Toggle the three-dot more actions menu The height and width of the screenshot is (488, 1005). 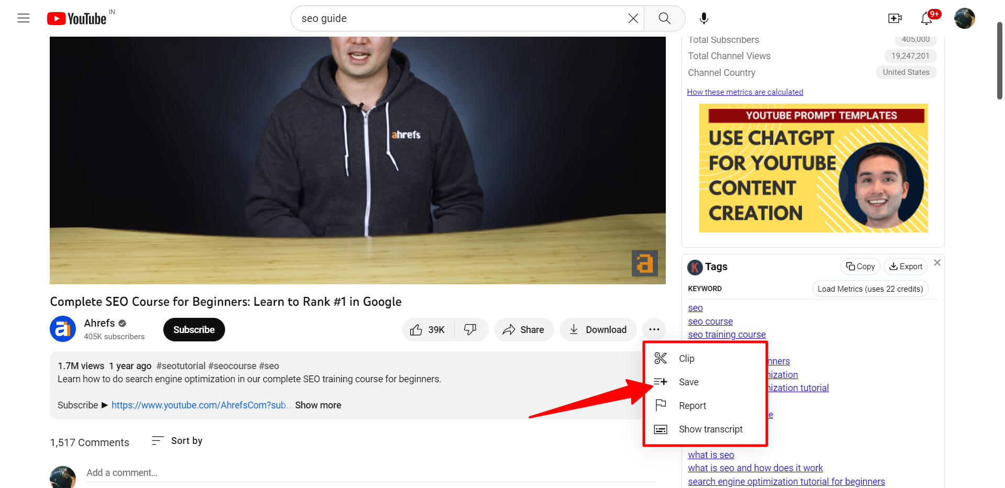pyautogui.click(x=654, y=330)
